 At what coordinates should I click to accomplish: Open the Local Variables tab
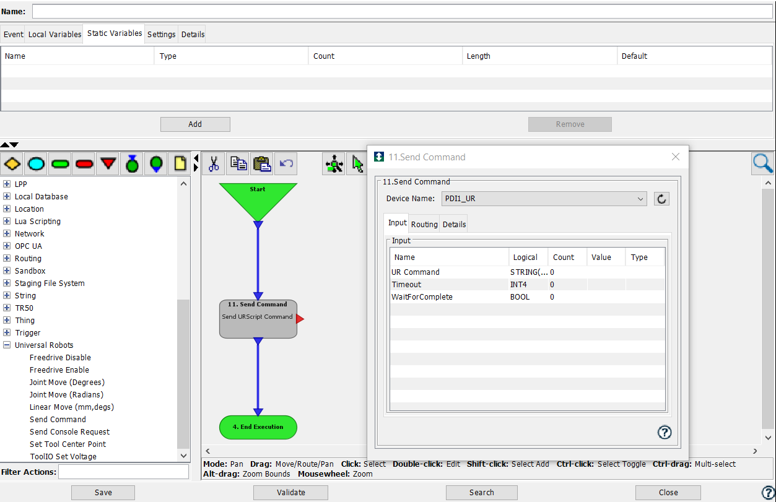click(54, 34)
